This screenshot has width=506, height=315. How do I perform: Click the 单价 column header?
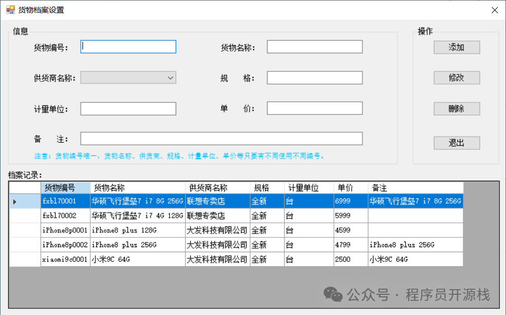click(351, 188)
